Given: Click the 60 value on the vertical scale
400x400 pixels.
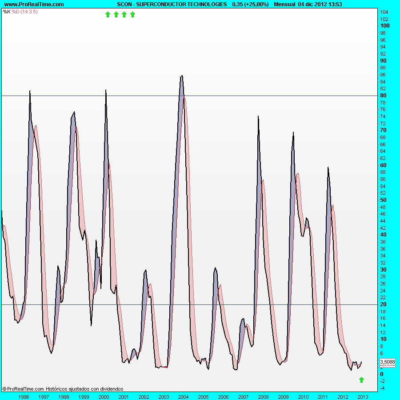Looking at the screenshot, I should [x=383, y=165].
